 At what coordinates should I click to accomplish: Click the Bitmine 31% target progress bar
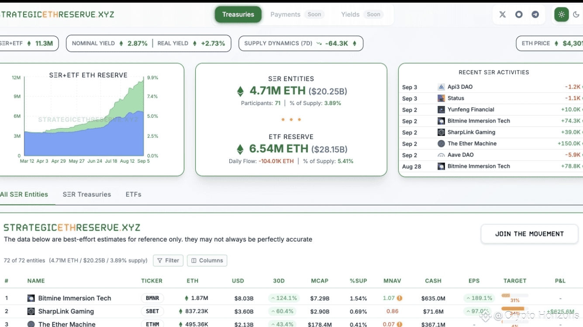515,296
